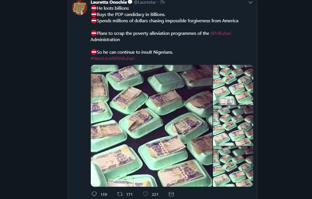Screen dimensions: 312x199
Task: Click the 221 likes count
Action: pos(155,194)
